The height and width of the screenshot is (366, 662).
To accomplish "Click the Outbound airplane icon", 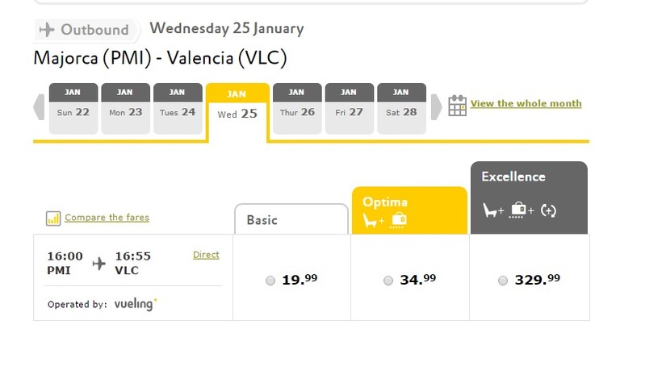I will (47, 30).
